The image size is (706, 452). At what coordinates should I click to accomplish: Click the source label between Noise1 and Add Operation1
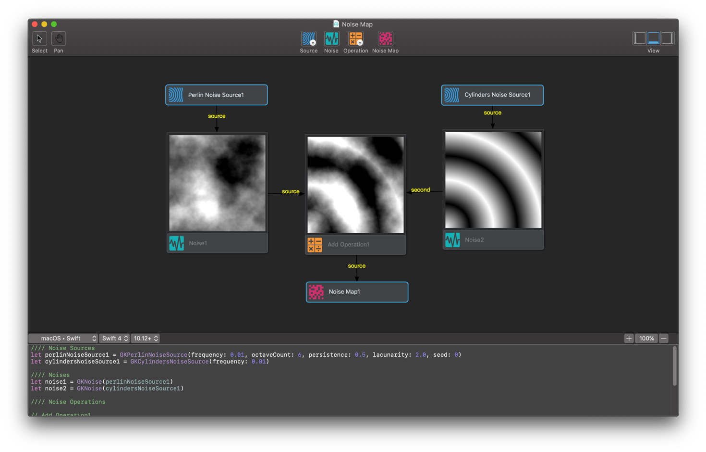click(x=291, y=191)
